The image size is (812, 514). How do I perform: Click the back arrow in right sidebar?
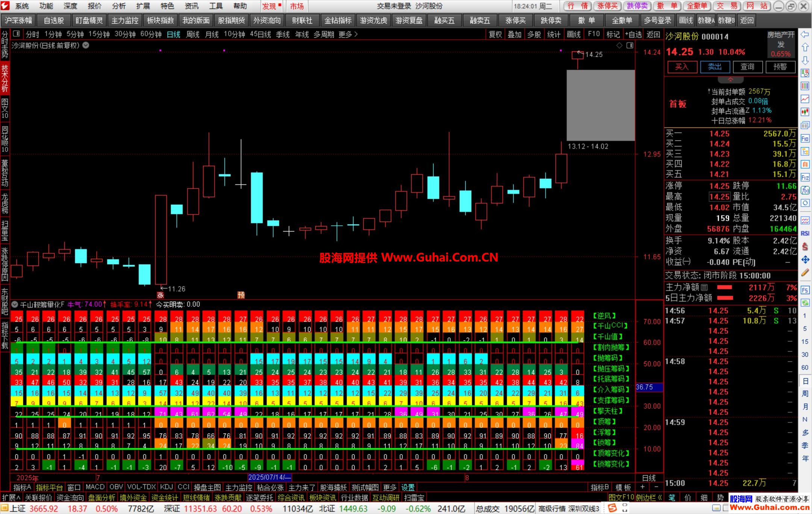805,35
